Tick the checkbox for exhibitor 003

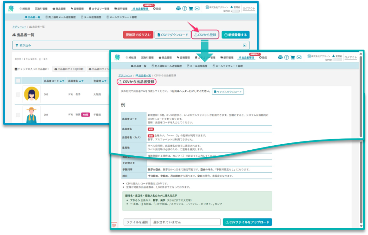coord(18,94)
